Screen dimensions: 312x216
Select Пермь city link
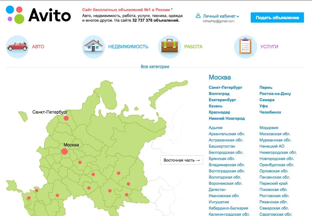point(266,87)
